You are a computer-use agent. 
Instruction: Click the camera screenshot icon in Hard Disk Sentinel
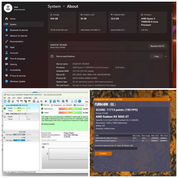(72, 101)
